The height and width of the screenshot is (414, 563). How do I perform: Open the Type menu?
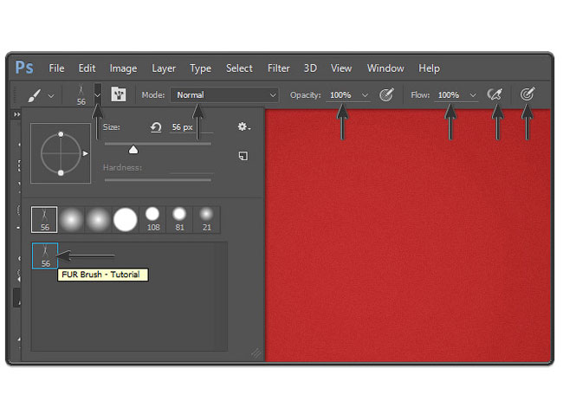200,68
